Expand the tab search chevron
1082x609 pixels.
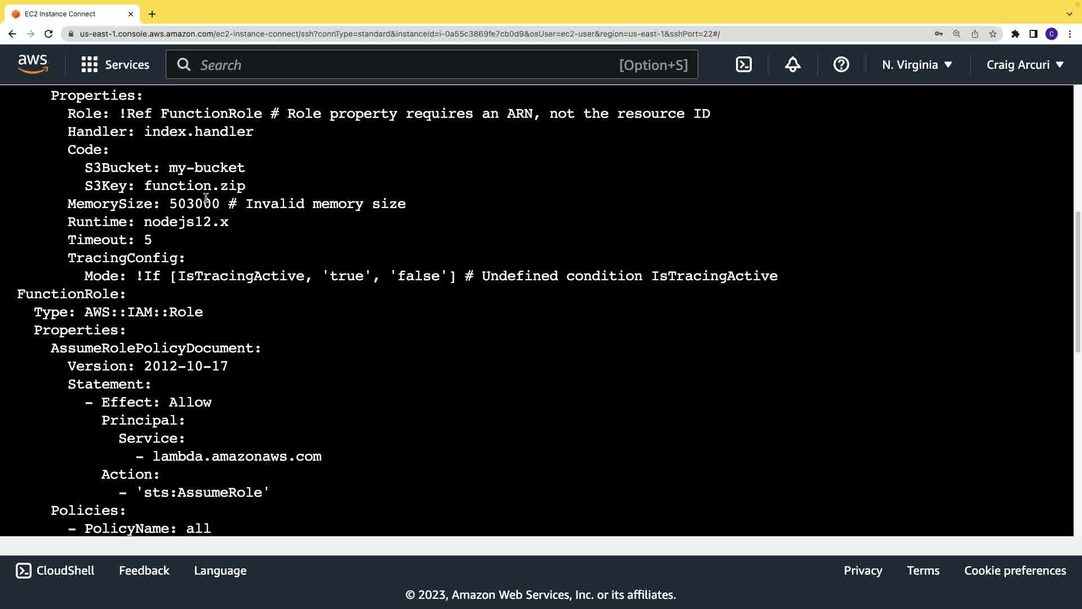[x=1069, y=14]
